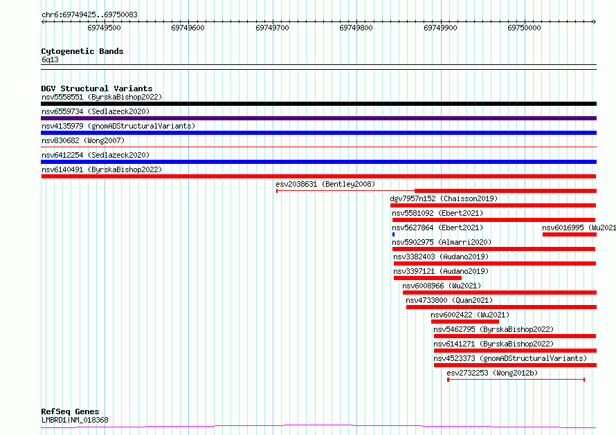The width and height of the screenshot is (616, 435).
Task: Select the 6q13 band label
Action: [x=50, y=59]
